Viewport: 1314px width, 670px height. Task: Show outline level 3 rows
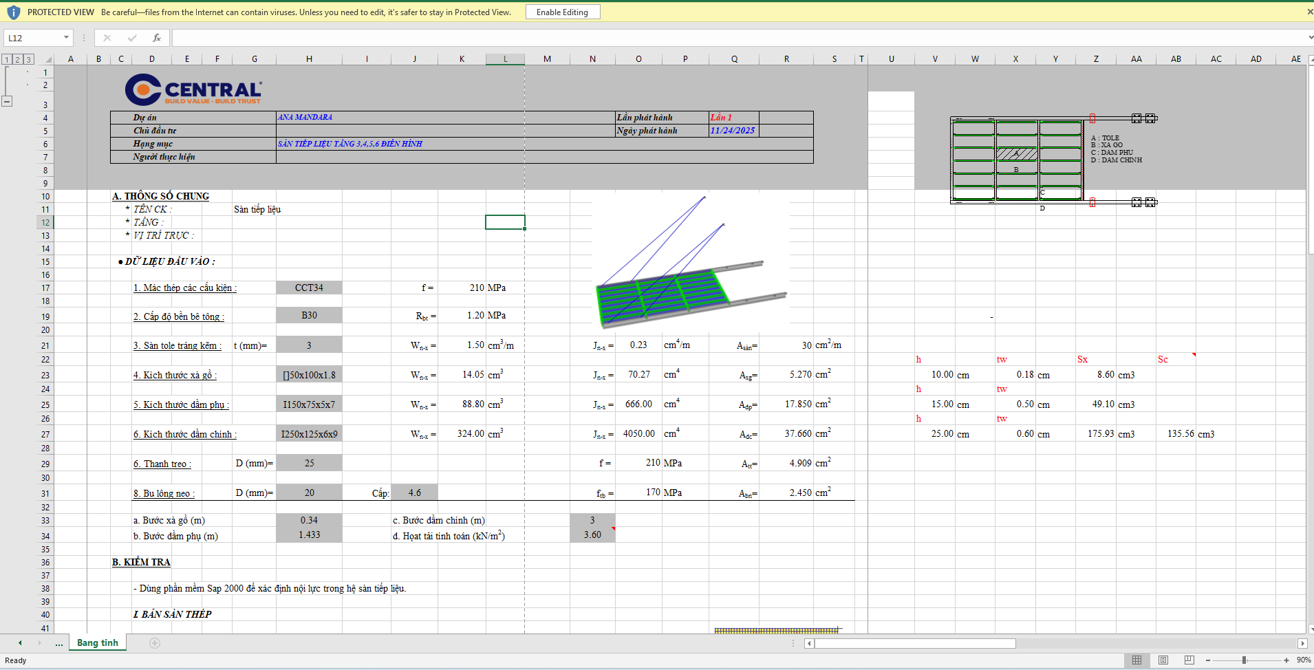tap(28, 59)
